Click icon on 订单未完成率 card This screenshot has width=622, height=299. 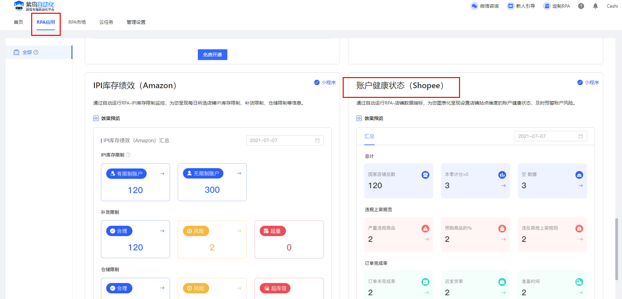(x=425, y=282)
